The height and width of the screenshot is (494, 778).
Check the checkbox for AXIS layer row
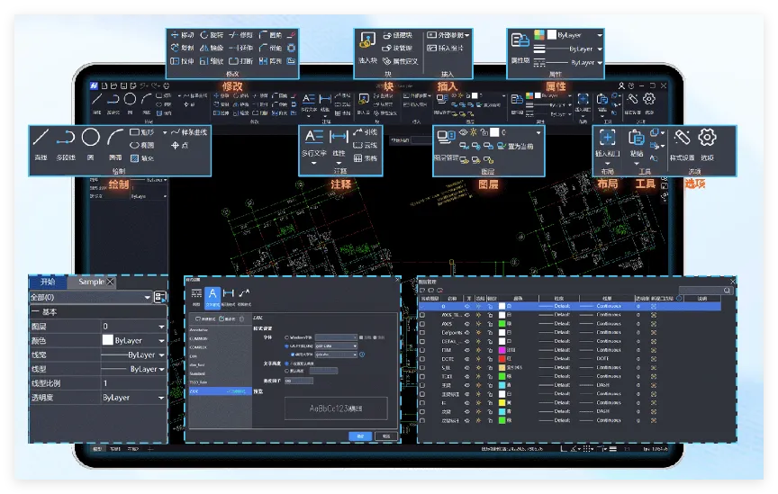coord(423,324)
